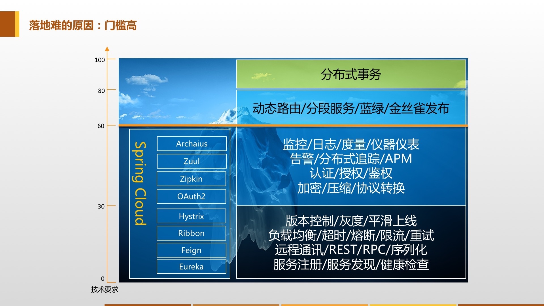Select the 动态路由/分段服务 block text
This screenshot has height=306, width=544.
tap(351, 109)
